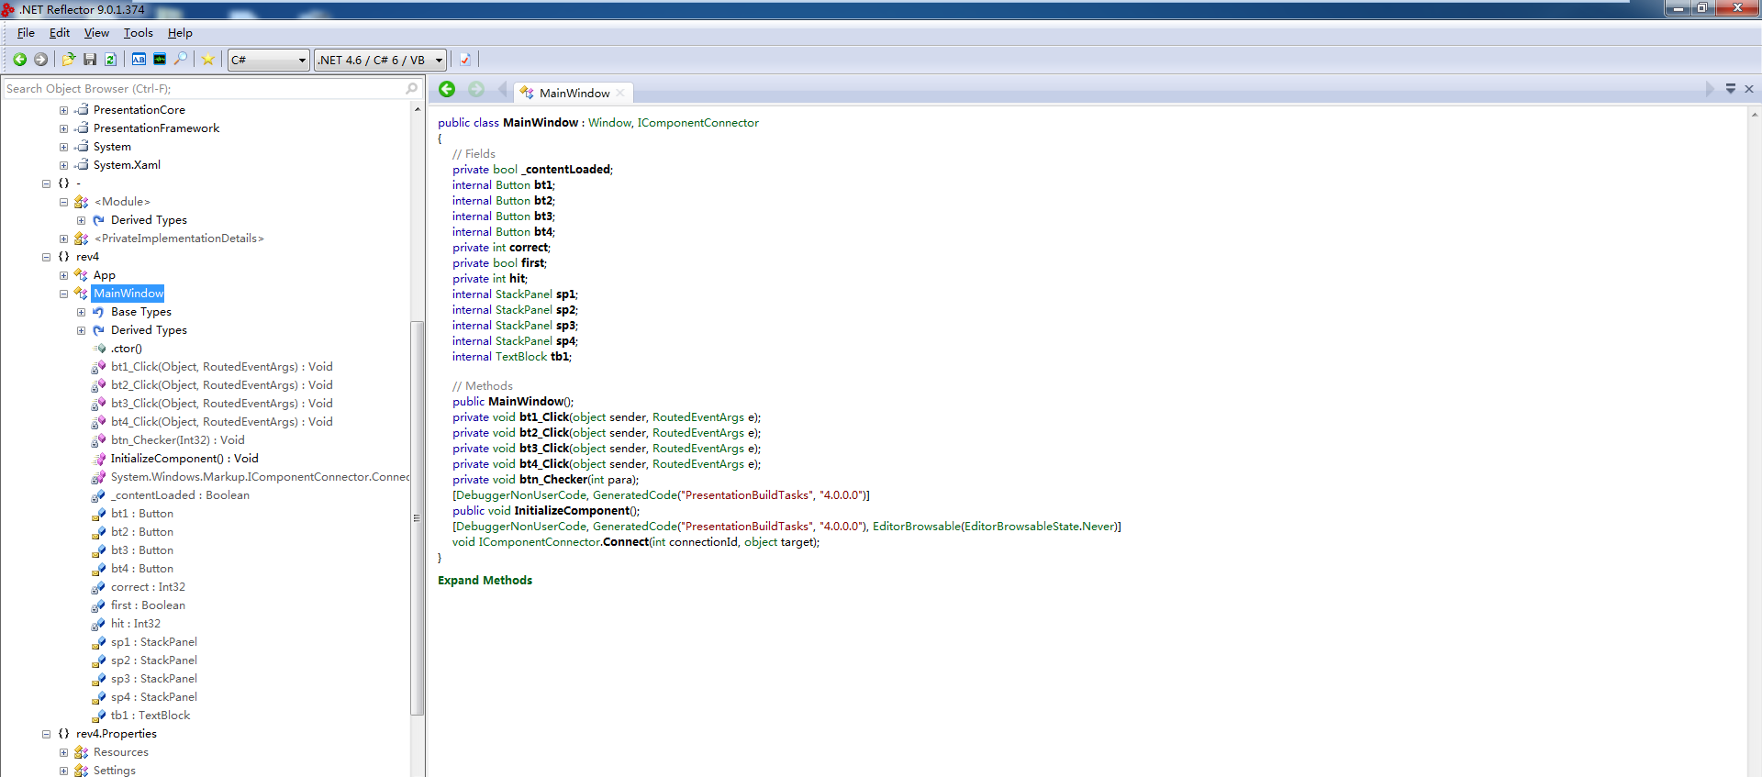
Task: Open the View menu
Action: (x=96, y=33)
